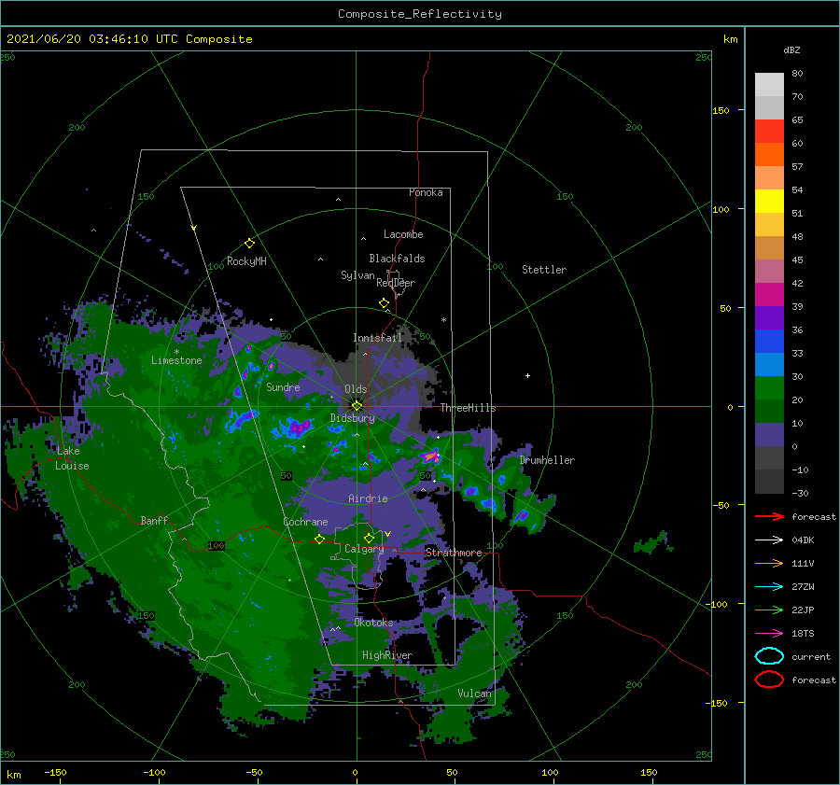Click the Calgary city label
This screenshot has width=840, height=785.
[364, 549]
